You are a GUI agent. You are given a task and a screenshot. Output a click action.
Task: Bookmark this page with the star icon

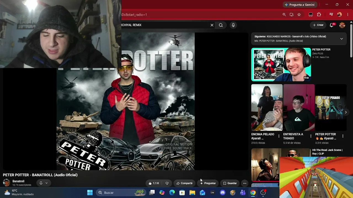click(299, 15)
